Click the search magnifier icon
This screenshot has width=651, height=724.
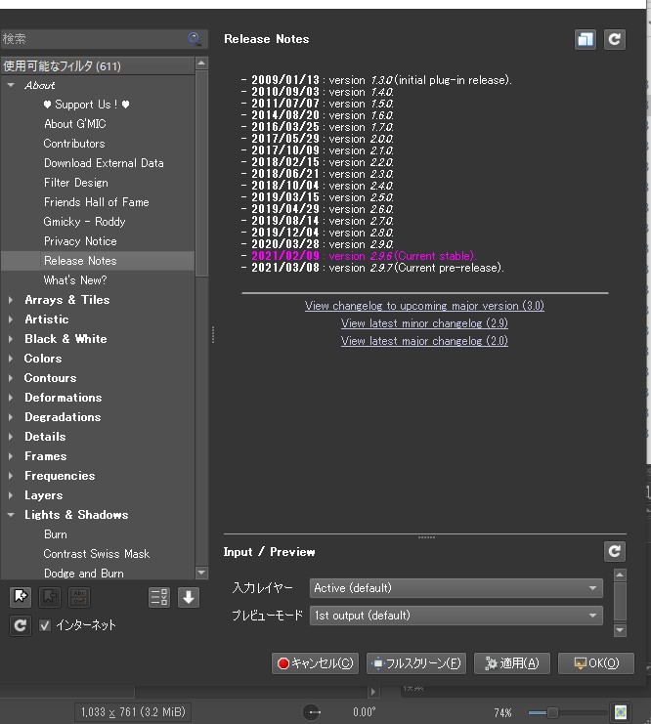click(195, 39)
